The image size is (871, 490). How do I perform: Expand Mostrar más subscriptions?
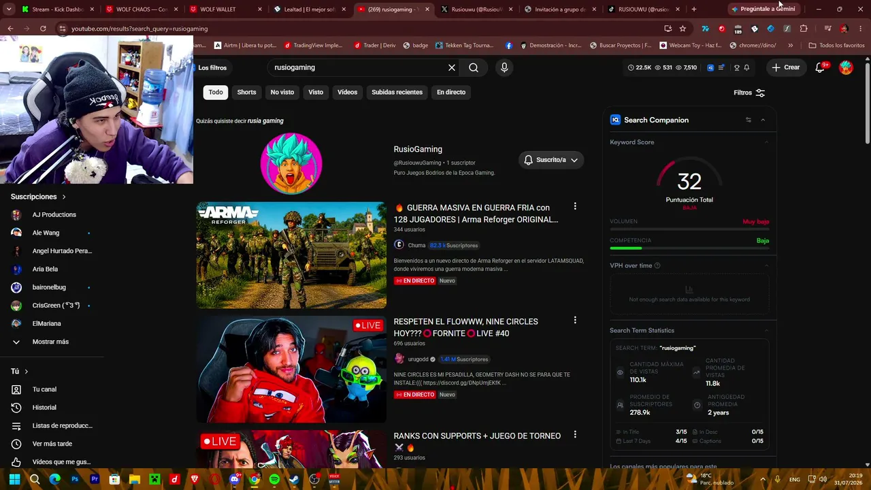pos(50,342)
